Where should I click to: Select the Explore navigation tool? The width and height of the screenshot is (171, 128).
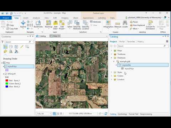point(23,24)
